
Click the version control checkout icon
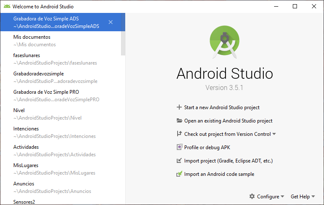(x=179, y=134)
